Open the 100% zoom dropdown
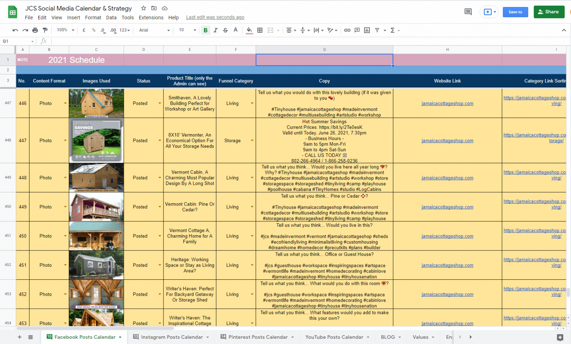Viewport: 571px width, 344px height. pyautogui.click(x=65, y=30)
